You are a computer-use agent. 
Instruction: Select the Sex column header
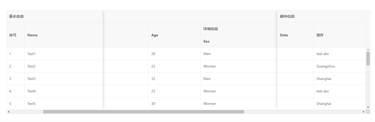tap(207, 41)
